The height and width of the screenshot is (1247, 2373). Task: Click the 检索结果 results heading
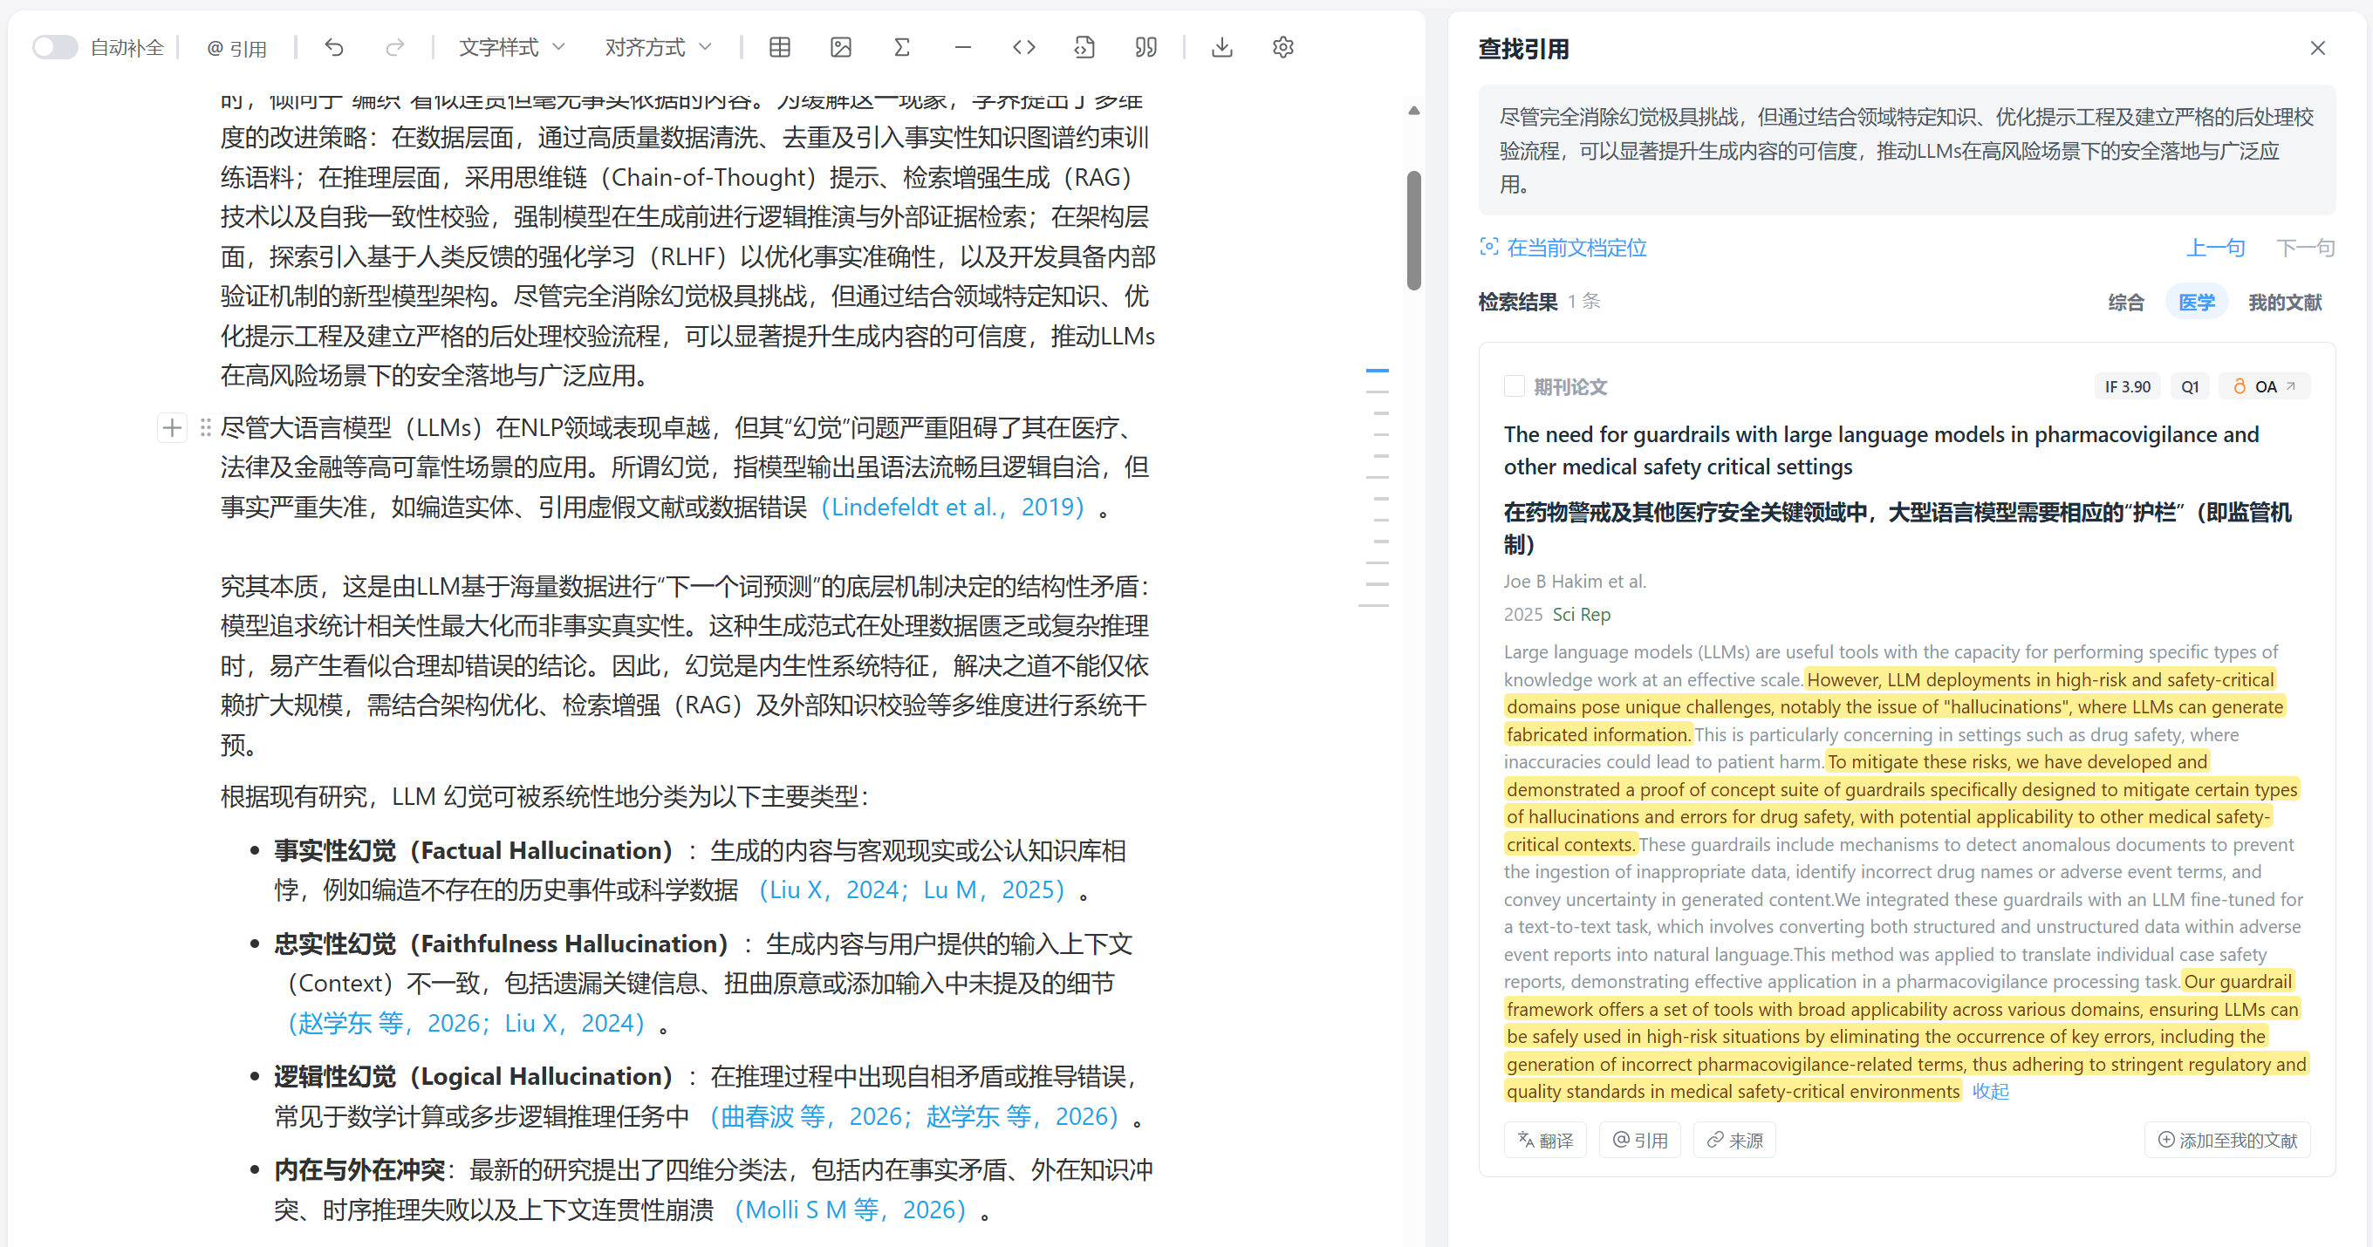click(x=1517, y=302)
